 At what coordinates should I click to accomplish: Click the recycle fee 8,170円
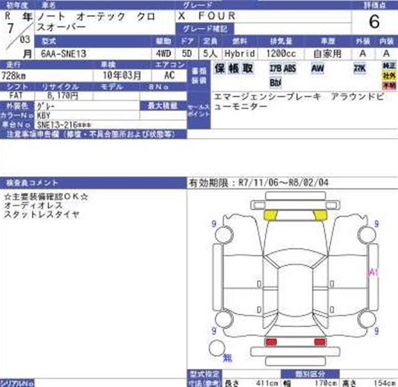tap(63, 96)
